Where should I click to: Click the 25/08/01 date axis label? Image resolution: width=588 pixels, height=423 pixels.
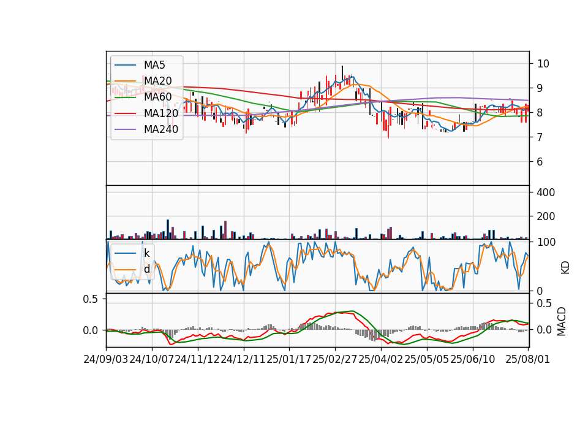coord(527,359)
